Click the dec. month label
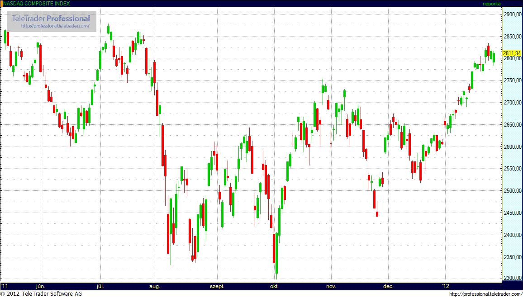Image resolution: width=523 pixels, height=298 pixels. pos(388,286)
